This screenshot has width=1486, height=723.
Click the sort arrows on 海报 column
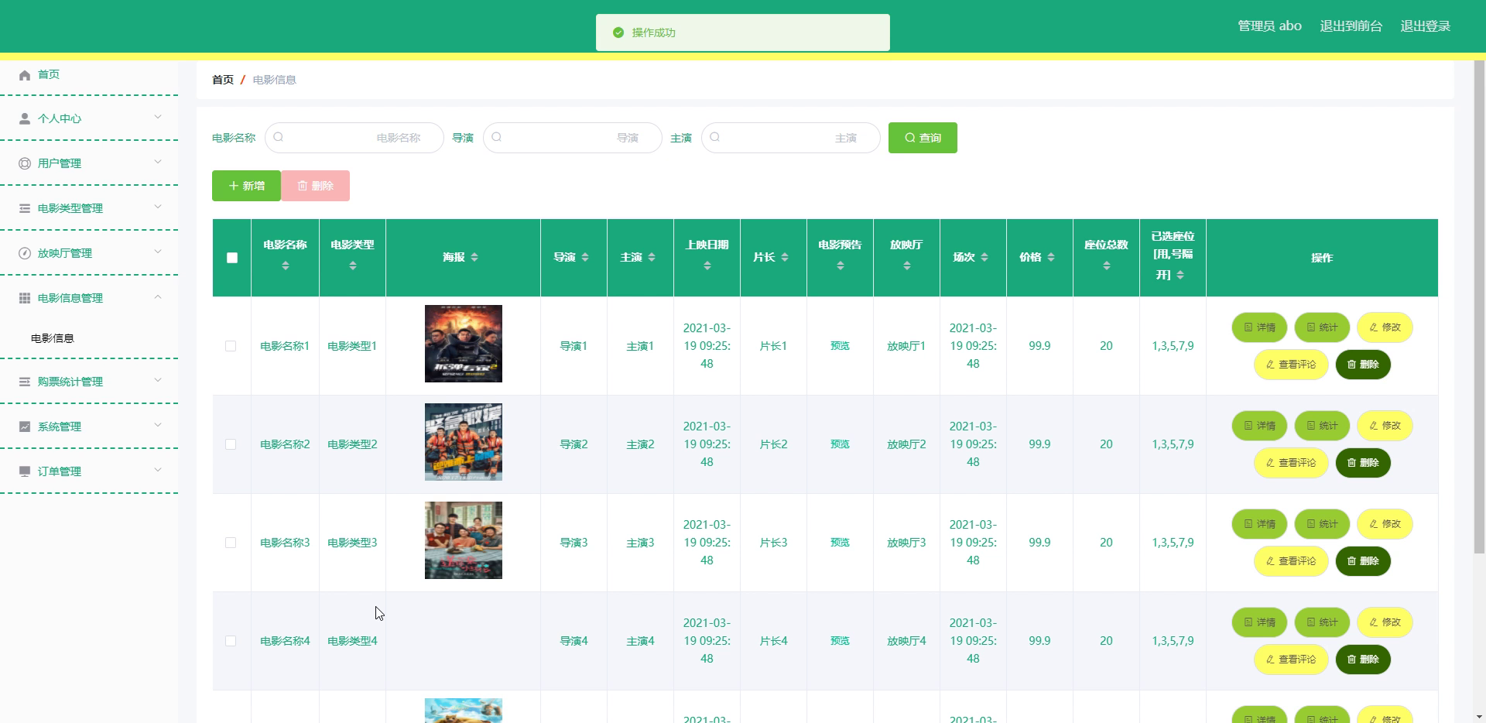point(474,258)
